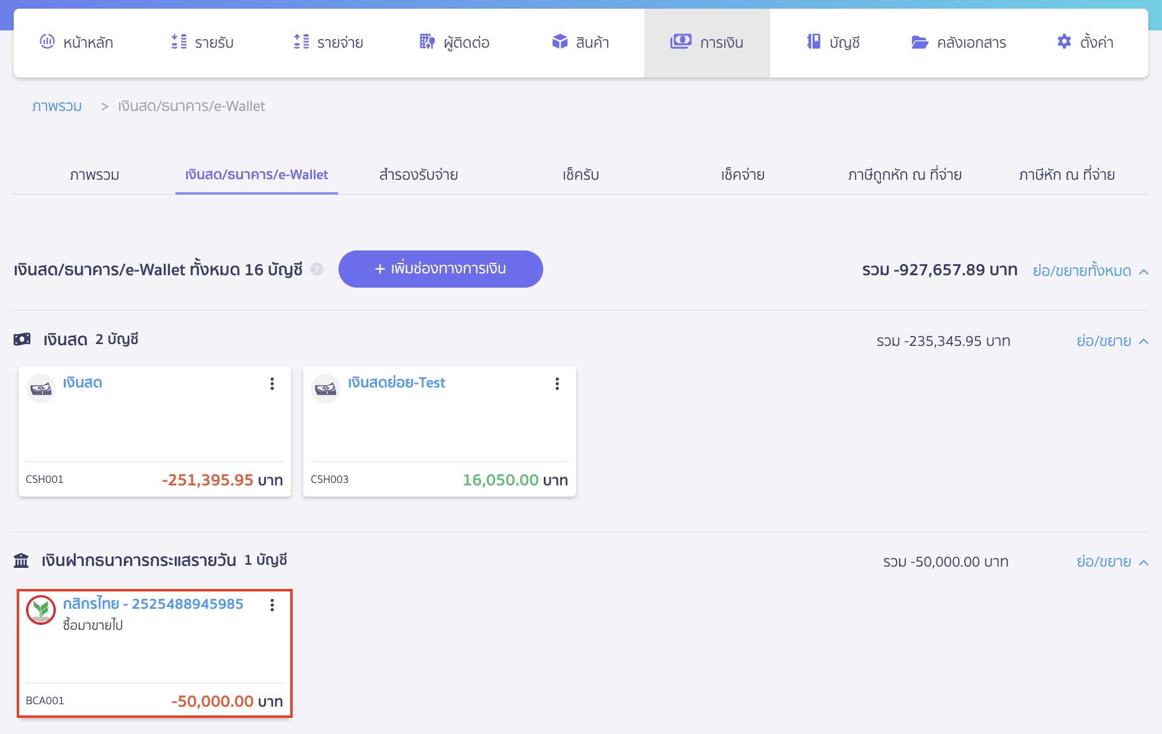Screen dimensions: 1162x734
Task: Click the cash icon on เงินสด card
Action: [41, 389]
